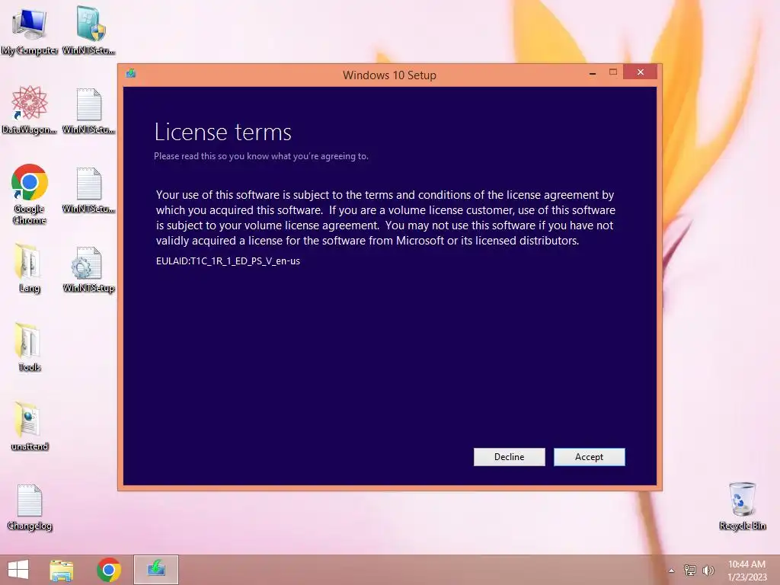Image resolution: width=780 pixels, height=585 pixels.
Task: Click the Windows 10 Setup taskbar button
Action: 155,570
